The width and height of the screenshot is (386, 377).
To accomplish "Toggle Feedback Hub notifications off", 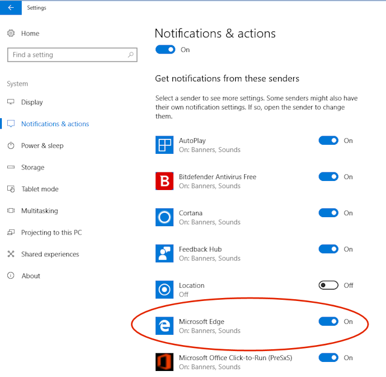I will [x=328, y=249].
